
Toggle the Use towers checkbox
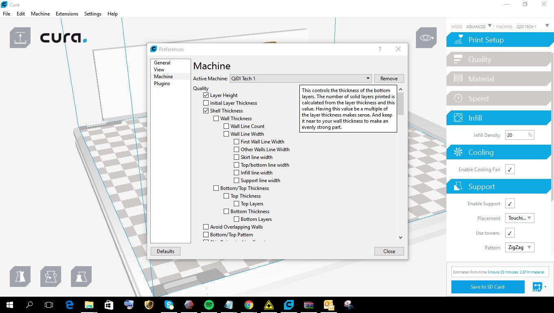click(x=510, y=233)
